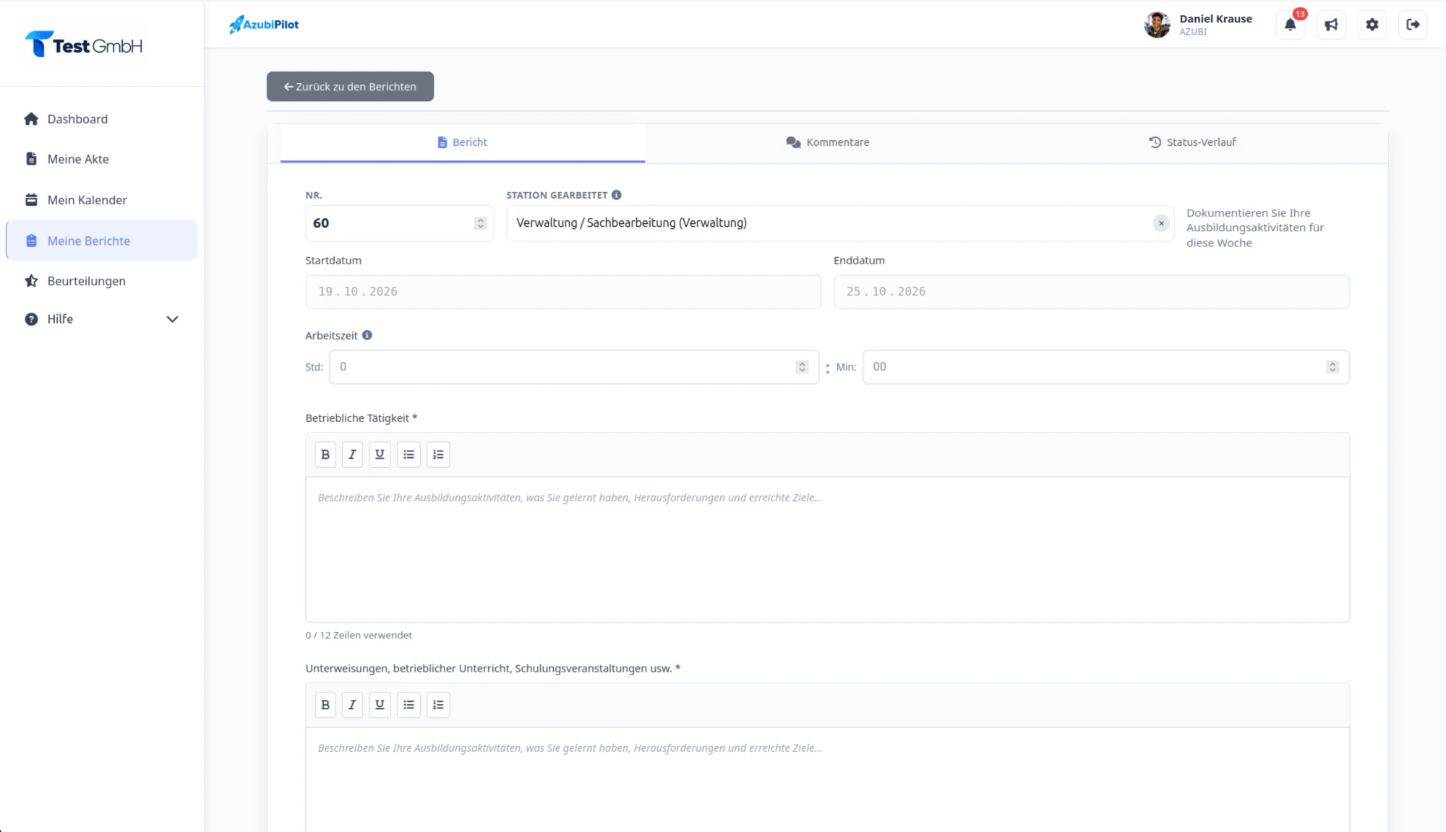Open the notifications bell icon

click(1290, 25)
